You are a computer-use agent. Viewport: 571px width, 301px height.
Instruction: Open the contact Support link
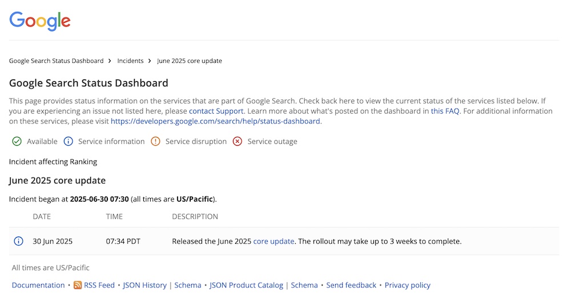216,111
